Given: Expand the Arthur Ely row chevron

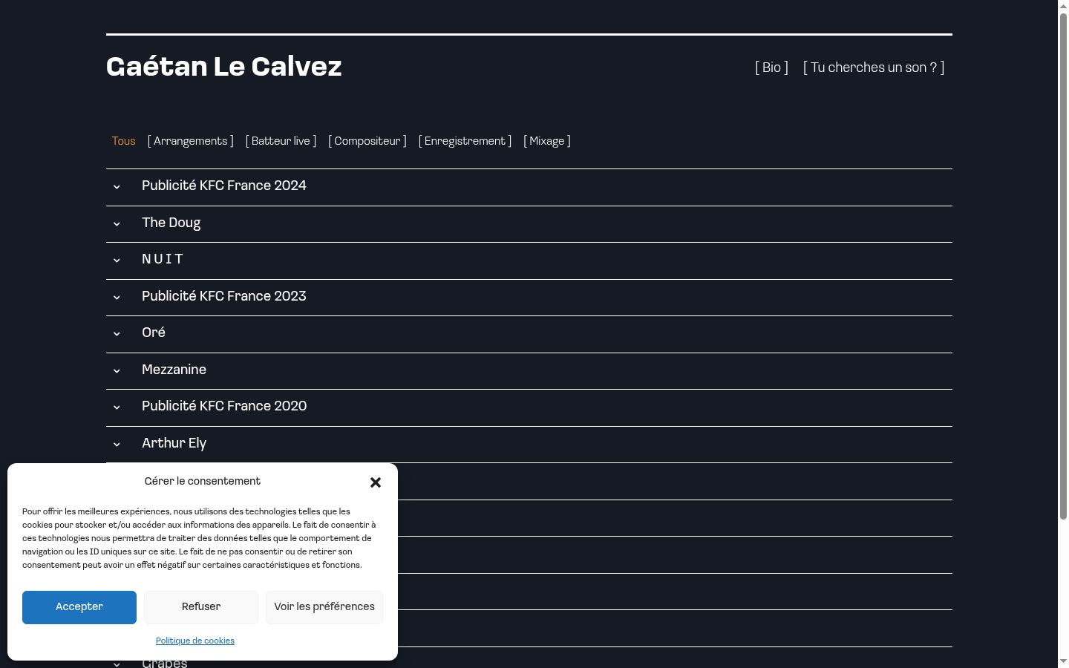Looking at the screenshot, I should pyautogui.click(x=117, y=445).
